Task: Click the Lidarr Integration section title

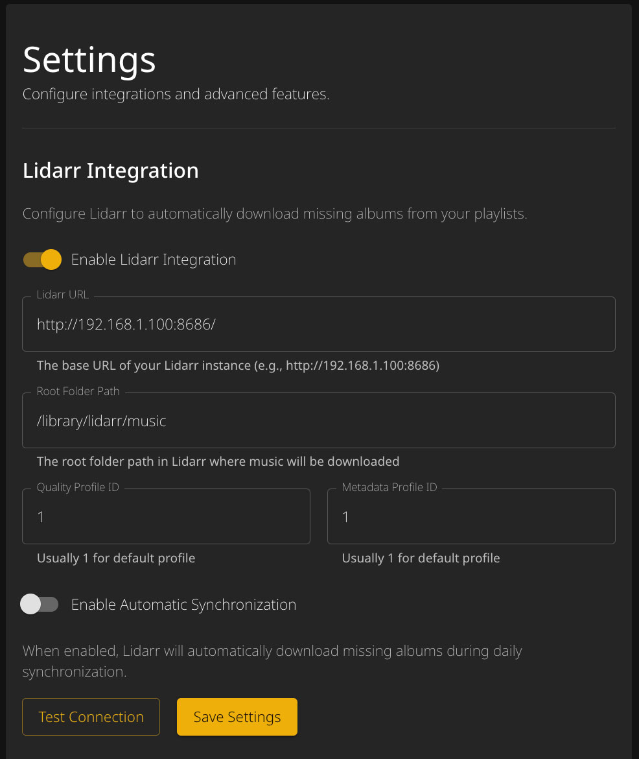Action: (x=110, y=171)
